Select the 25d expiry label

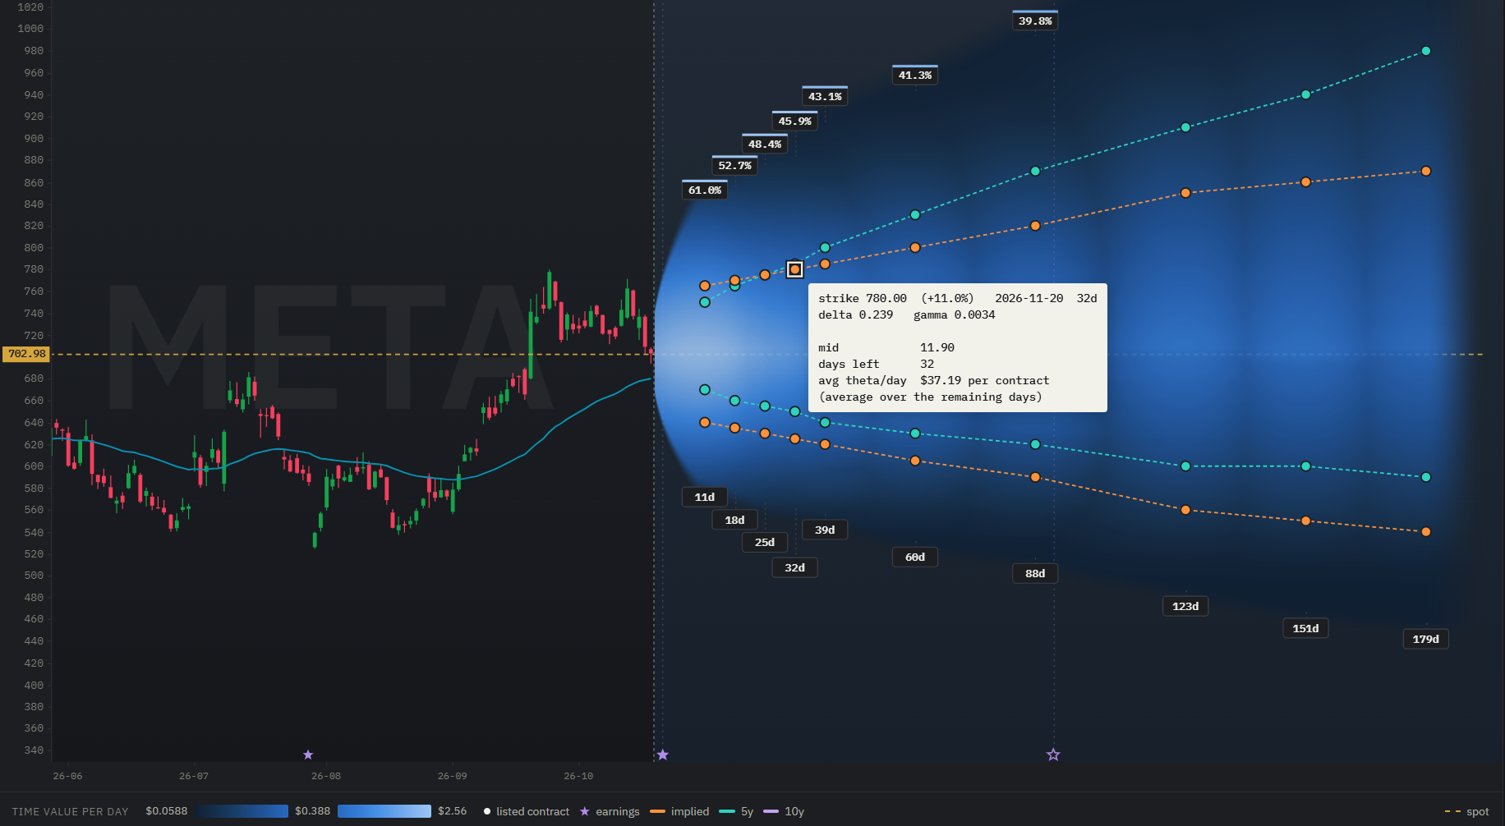[765, 542]
